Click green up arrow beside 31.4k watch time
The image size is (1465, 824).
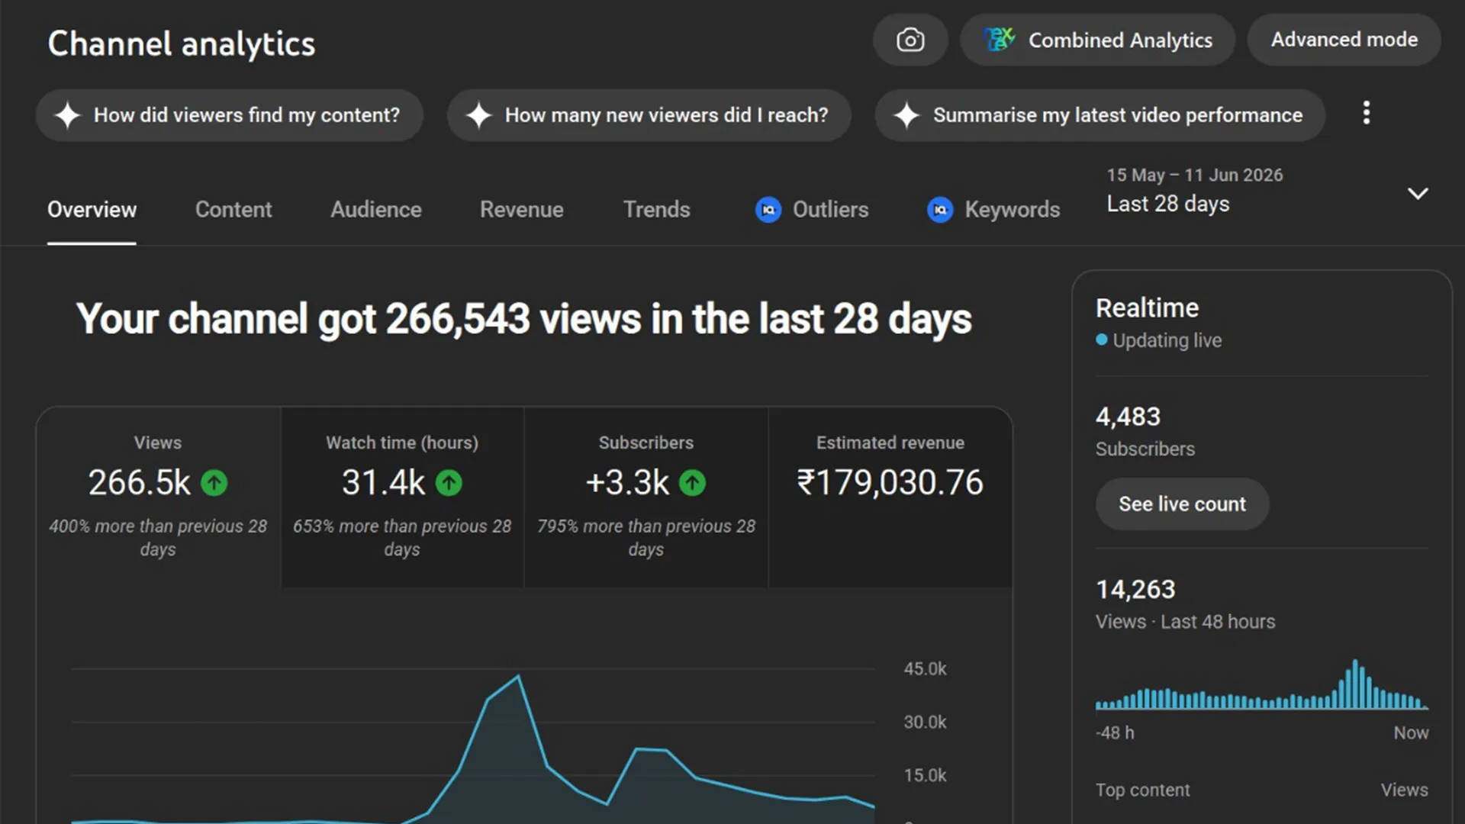click(x=449, y=483)
